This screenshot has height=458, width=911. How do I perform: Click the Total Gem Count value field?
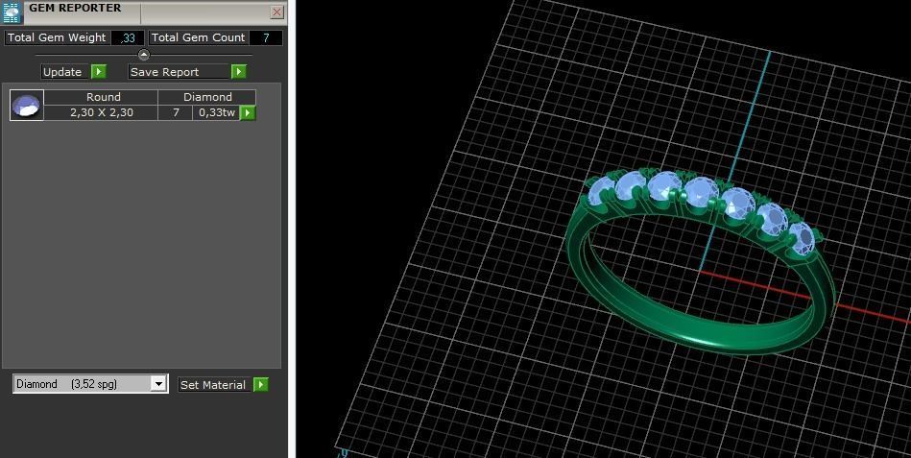click(x=266, y=37)
